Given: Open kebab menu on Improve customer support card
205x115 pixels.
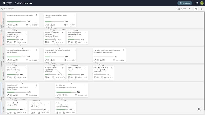Looking at the screenshot, I should pos(74,15).
